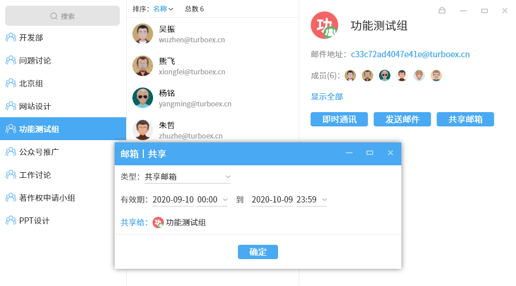Click the 功能测试组 group avatar in detail panel
The height and width of the screenshot is (286, 516).
325,25
